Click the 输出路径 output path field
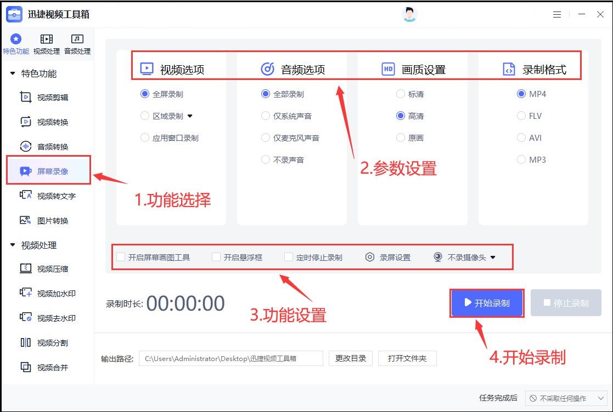613x412 pixels. [x=231, y=358]
